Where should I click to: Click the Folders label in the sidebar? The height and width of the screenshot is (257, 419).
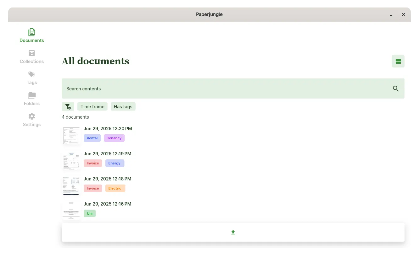pyautogui.click(x=32, y=104)
